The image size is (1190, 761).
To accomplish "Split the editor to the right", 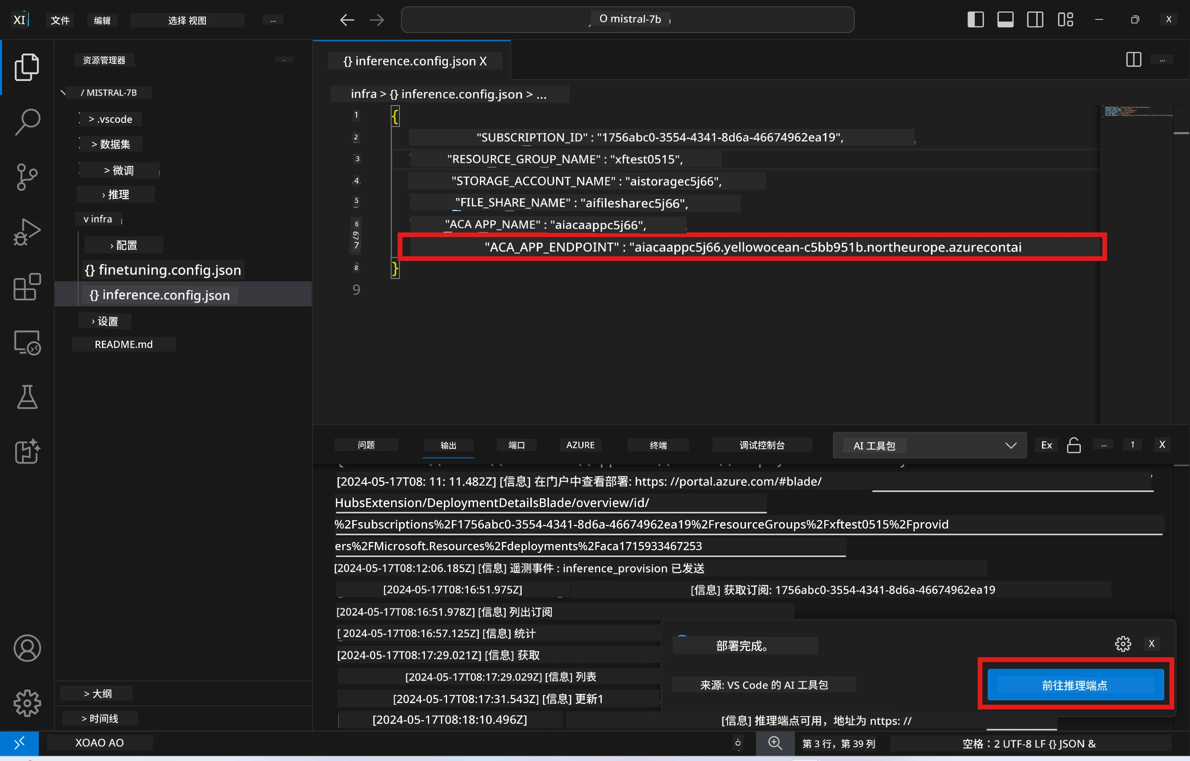I will coord(1134,60).
